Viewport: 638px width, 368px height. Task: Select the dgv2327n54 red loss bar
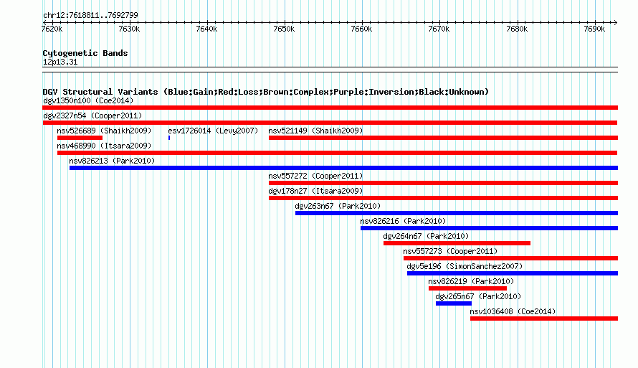coord(330,123)
